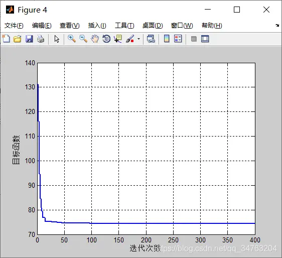Viewport: 282px width, 258px height.
Task: Show plot tools and dock figure
Action: pyautogui.click(x=205, y=39)
